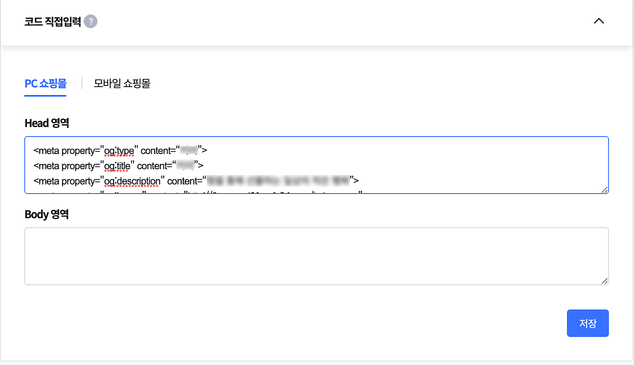The width and height of the screenshot is (634, 365).
Task: Click blurred og:description content value
Action: [277, 181]
